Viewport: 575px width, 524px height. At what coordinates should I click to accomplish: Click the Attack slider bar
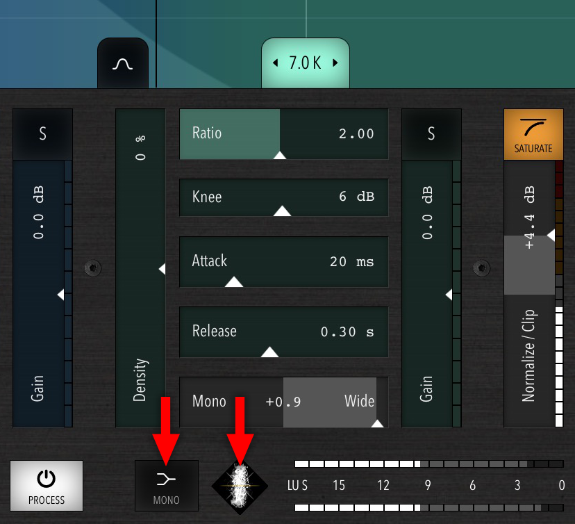coord(283,261)
